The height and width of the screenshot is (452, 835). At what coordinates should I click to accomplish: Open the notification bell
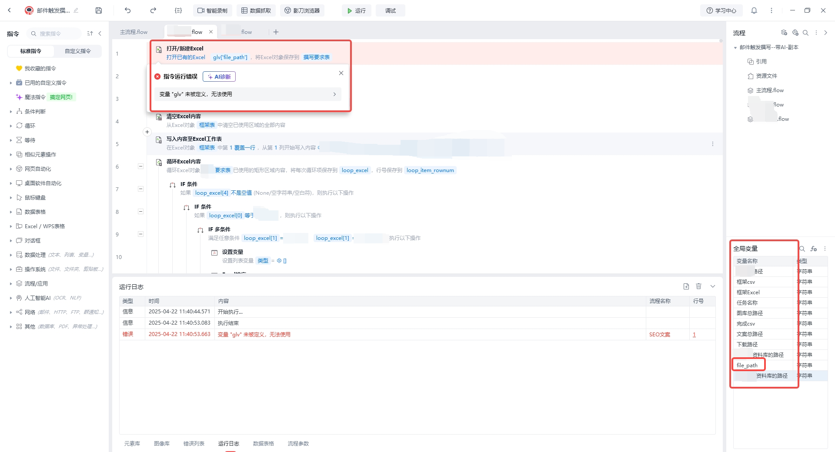[754, 10]
